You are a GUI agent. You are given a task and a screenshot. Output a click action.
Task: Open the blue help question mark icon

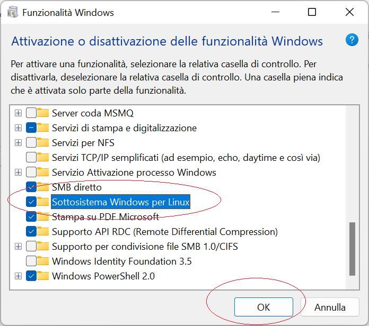click(x=352, y=40)
